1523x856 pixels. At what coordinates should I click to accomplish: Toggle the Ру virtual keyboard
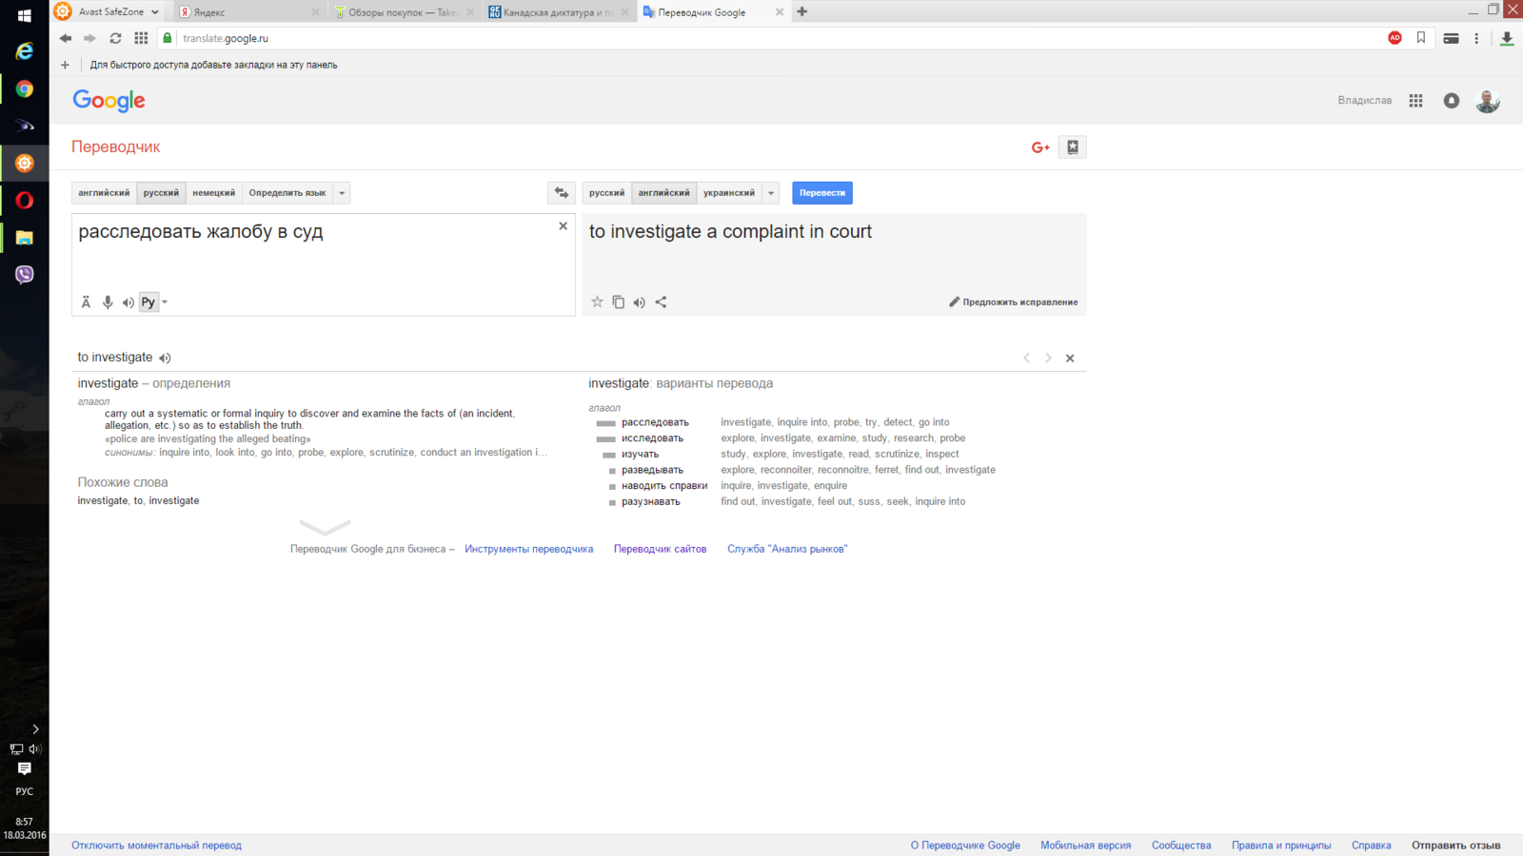point(148,302)
